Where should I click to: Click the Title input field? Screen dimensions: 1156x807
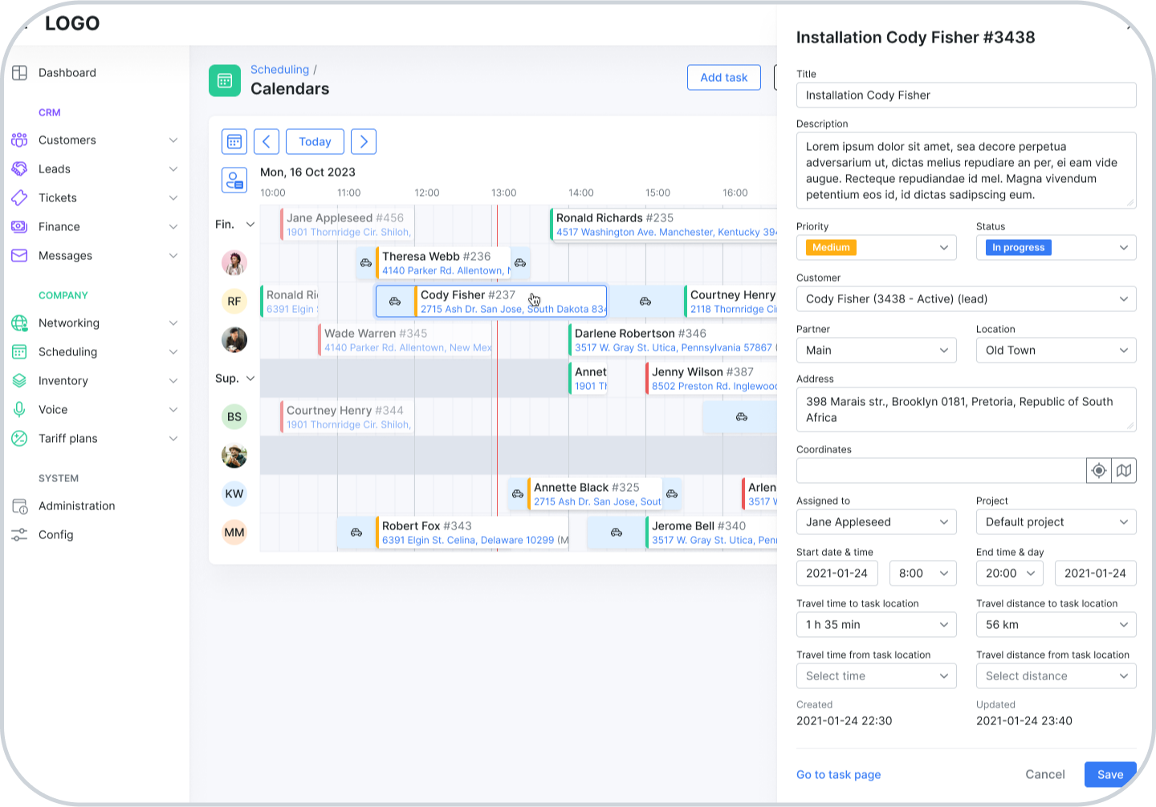tap(966, 95)
